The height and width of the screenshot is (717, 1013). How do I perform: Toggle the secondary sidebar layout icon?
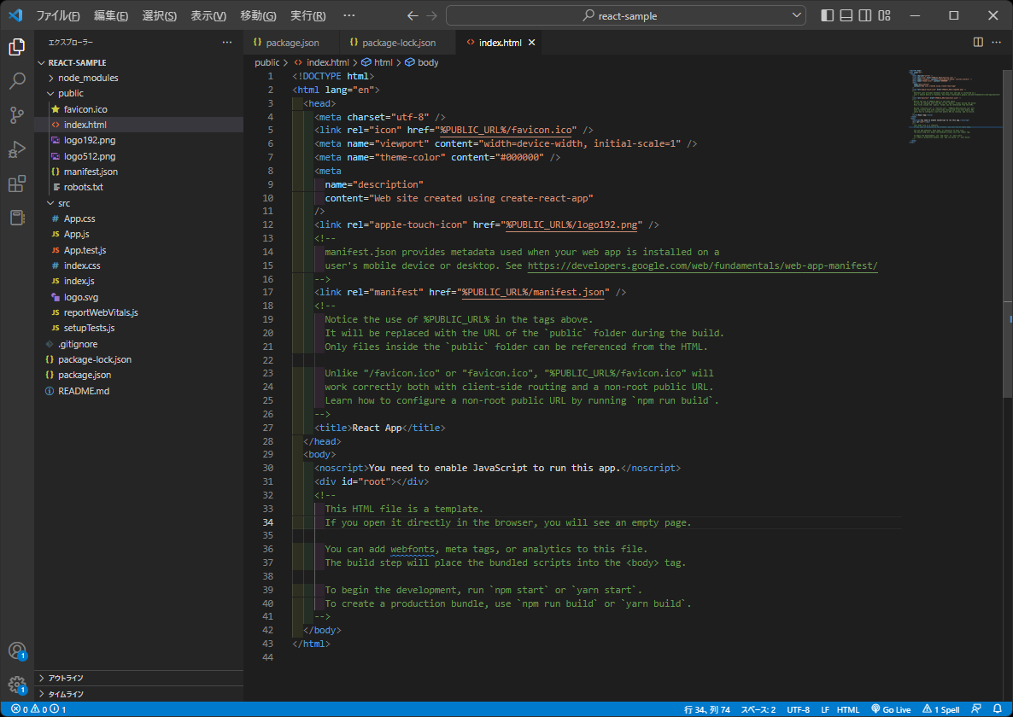tap(865, 15)
